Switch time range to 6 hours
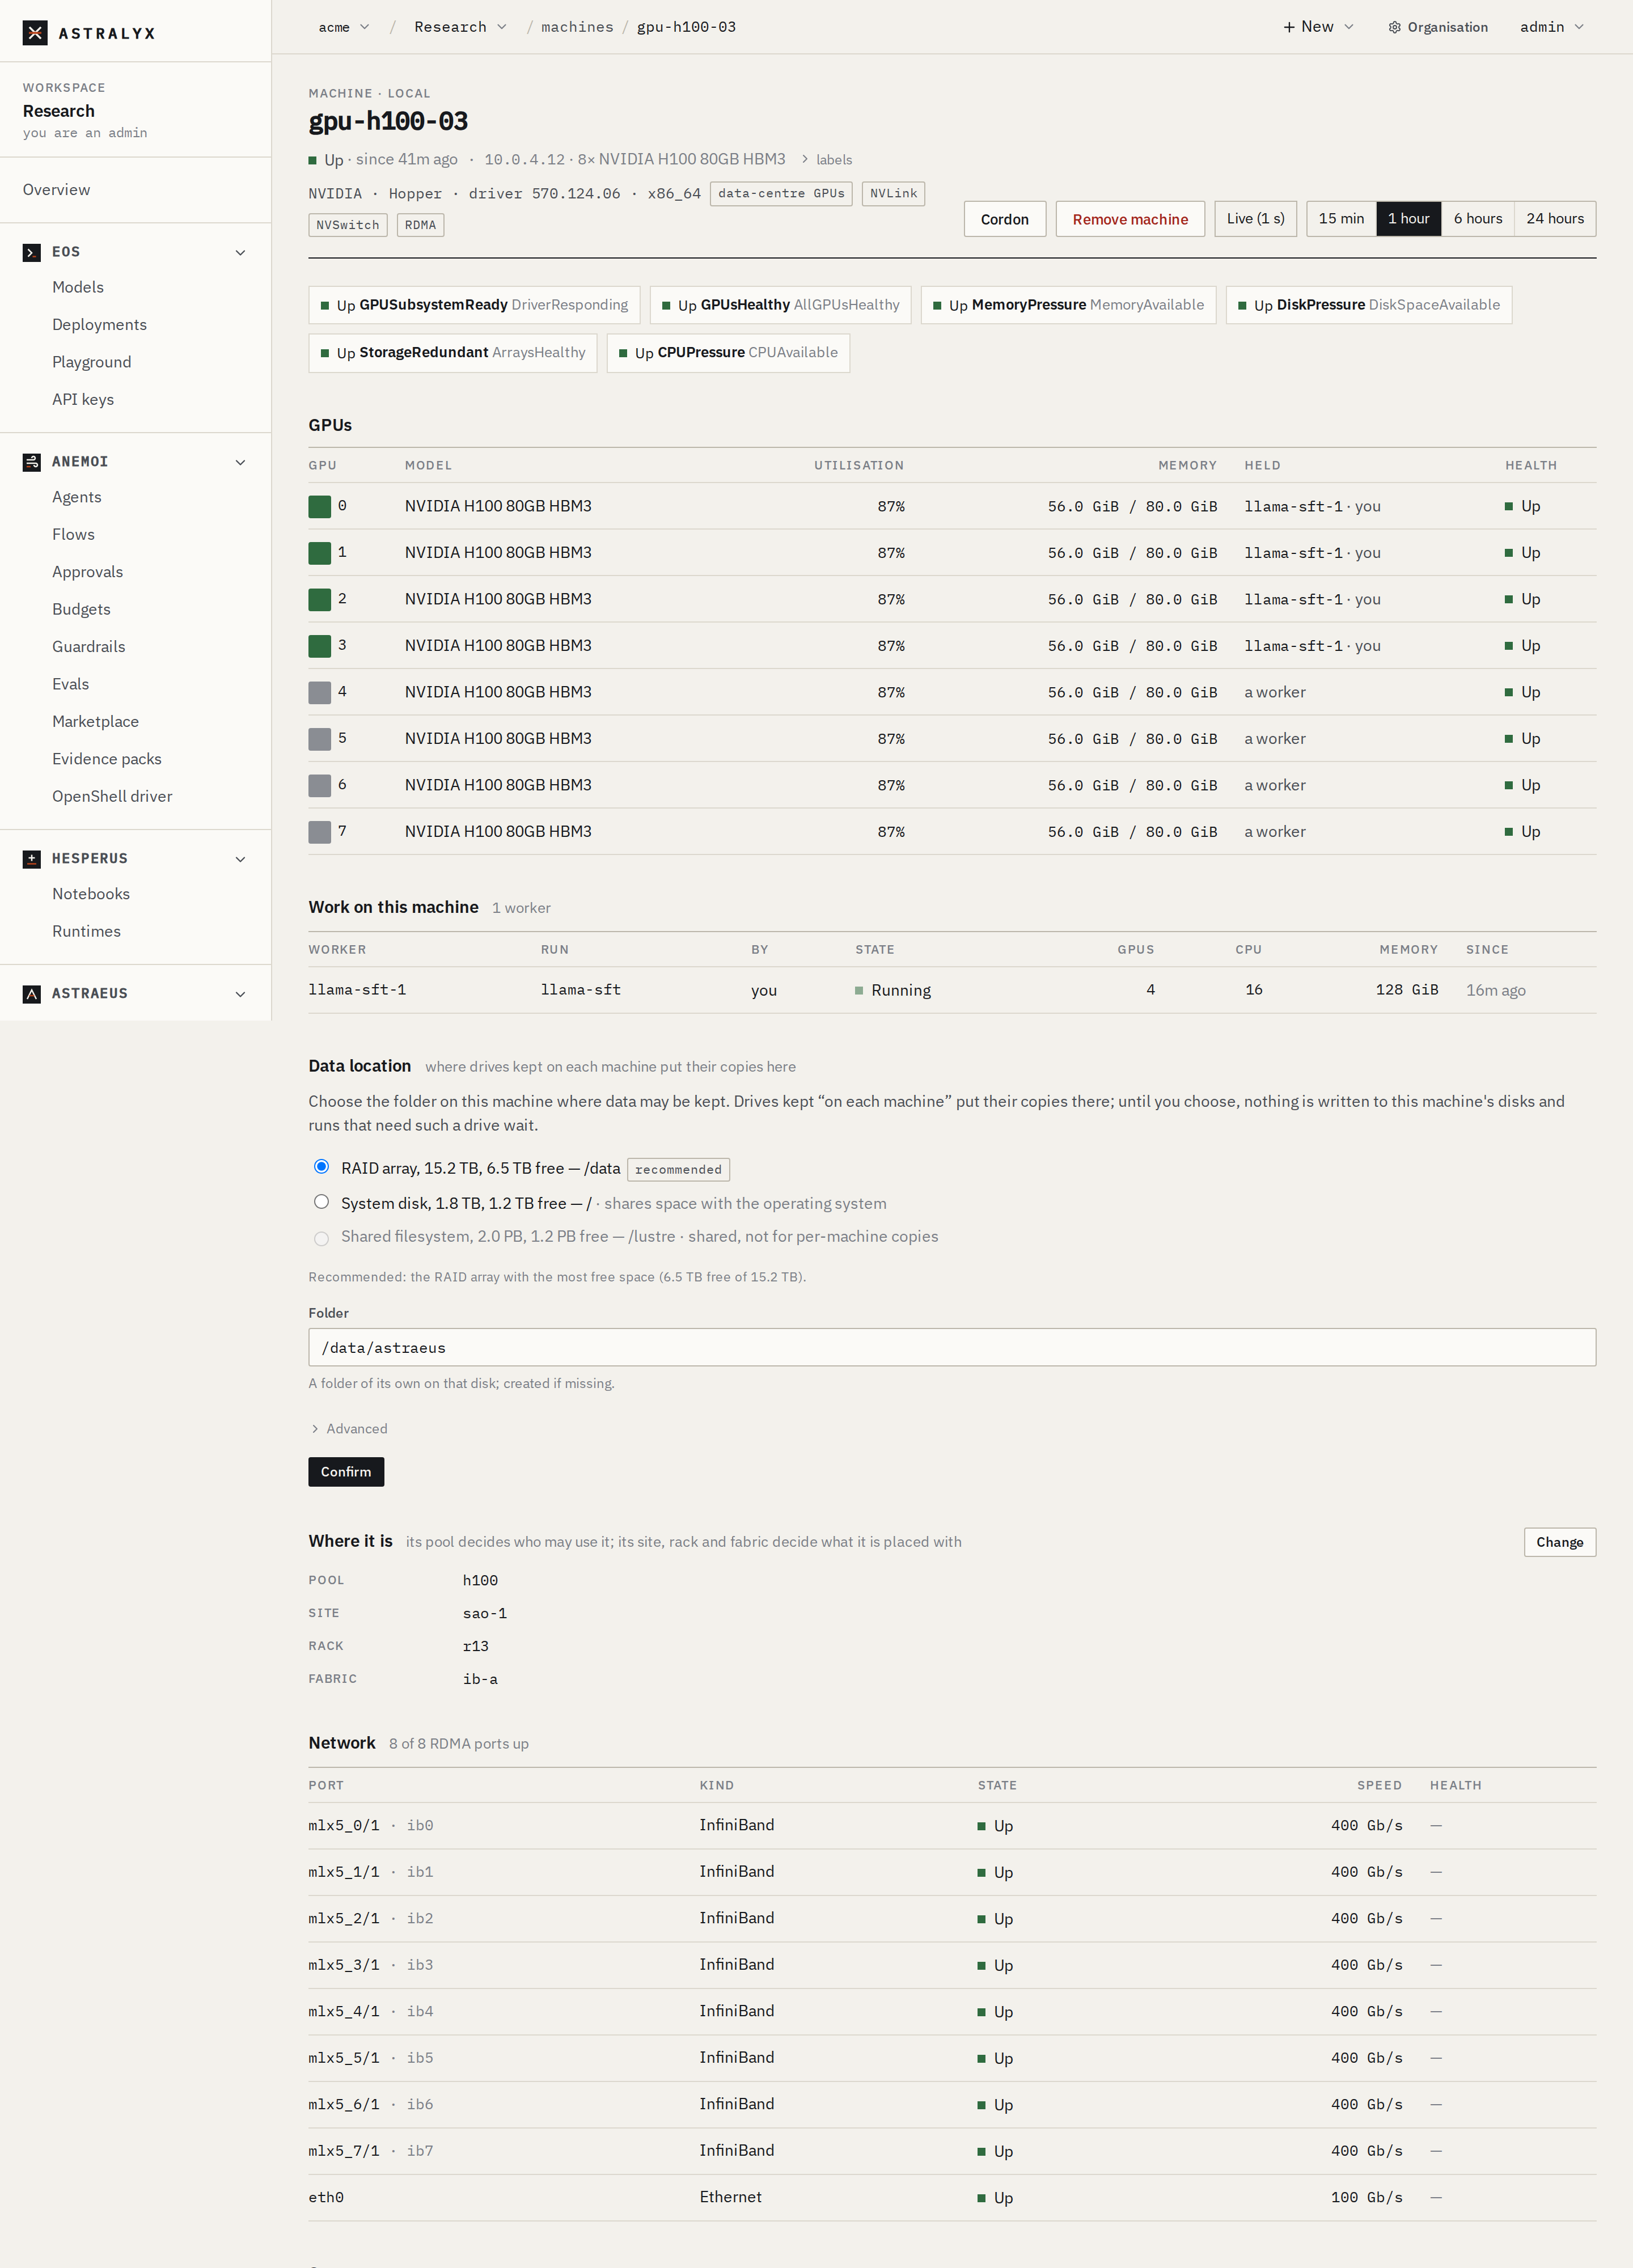The width and height of the screenshot is (1633, 2268). (1478, 219)
